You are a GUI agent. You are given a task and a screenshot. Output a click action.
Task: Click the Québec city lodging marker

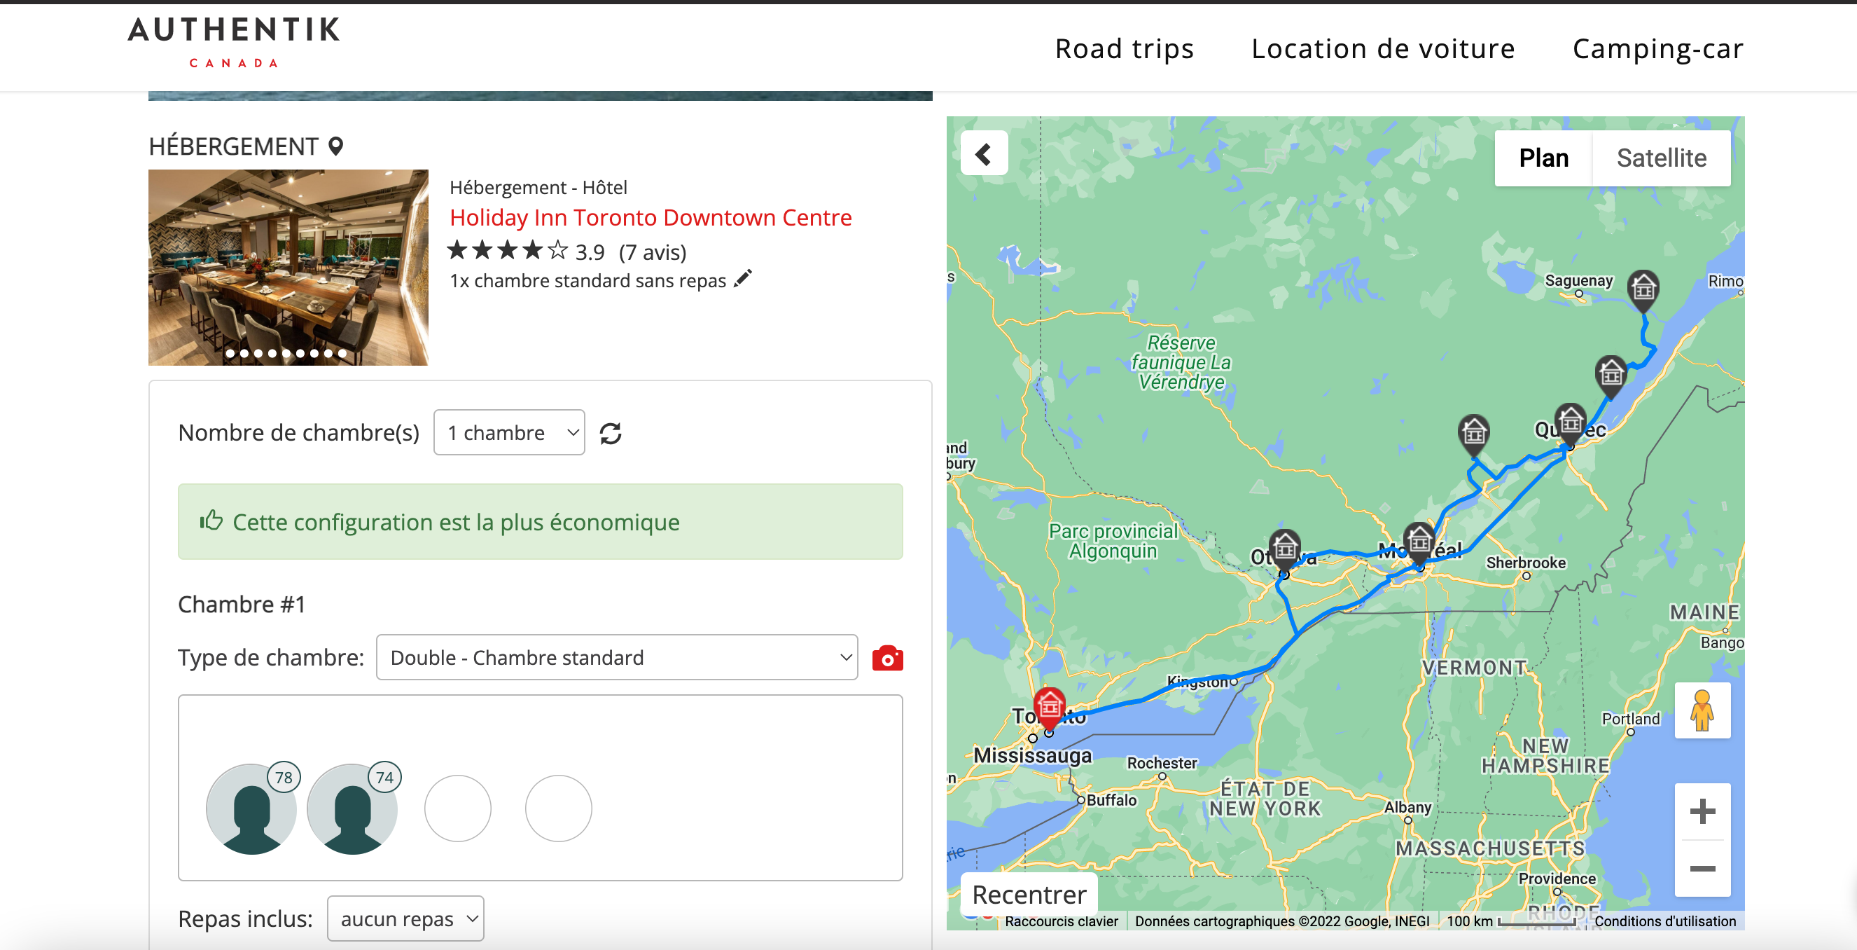point(1570,422)
